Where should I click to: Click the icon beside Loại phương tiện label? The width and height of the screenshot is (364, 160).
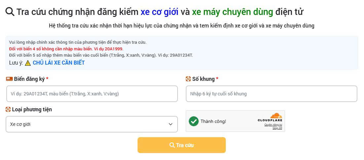point(8,109)
